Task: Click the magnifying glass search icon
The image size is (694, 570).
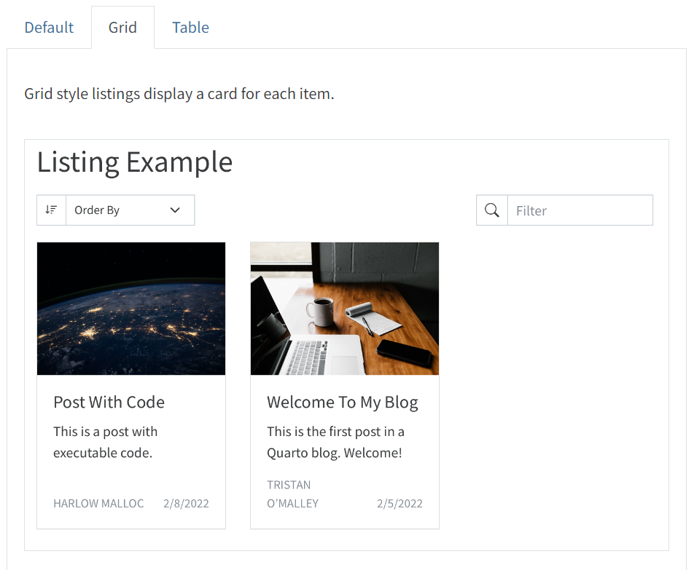Action: pyautogui.click(x=492, y=210)
